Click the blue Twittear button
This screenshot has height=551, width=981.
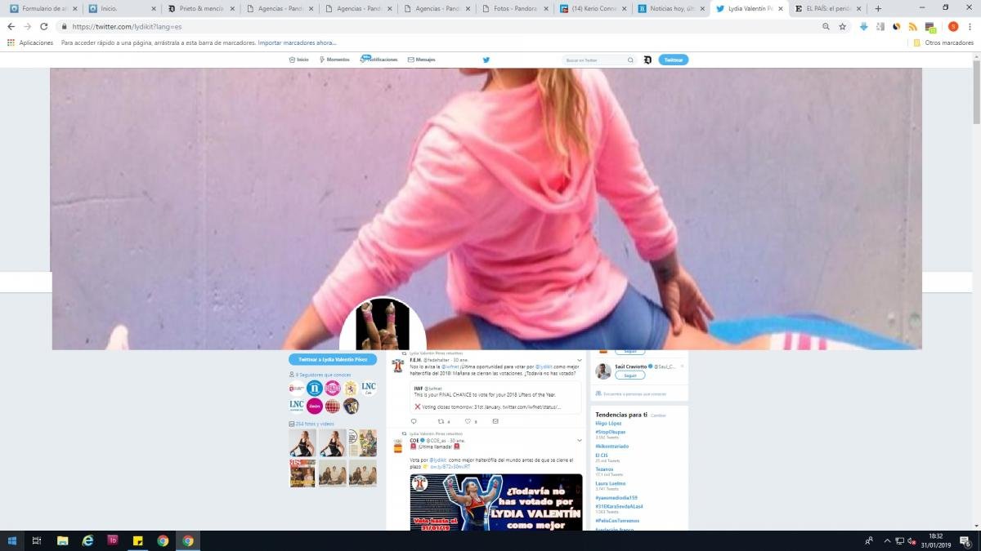(674, 60)
